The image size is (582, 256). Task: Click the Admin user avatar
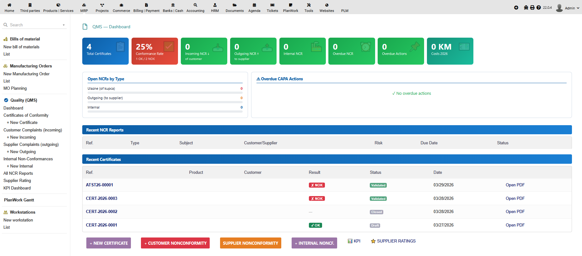tap(559, 8)
